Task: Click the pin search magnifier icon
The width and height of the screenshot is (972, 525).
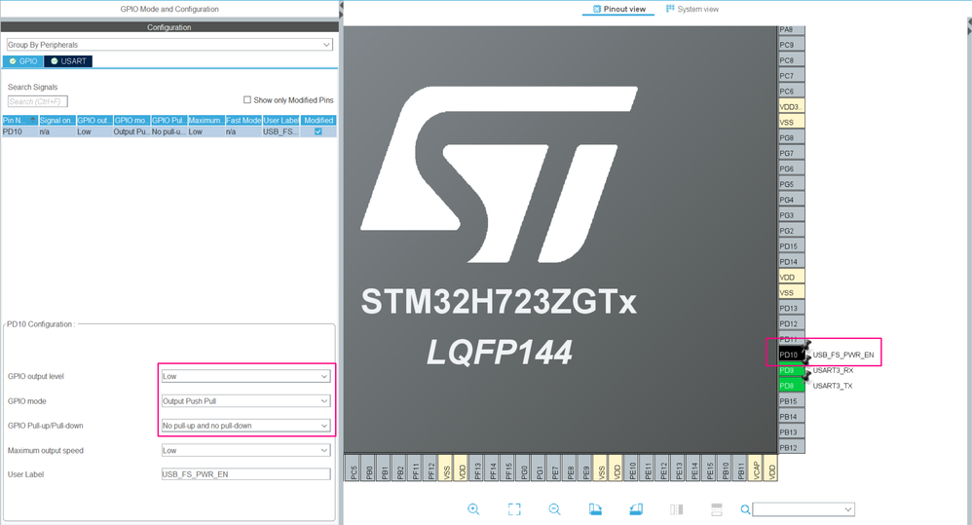Action: [x=745, y=509]
